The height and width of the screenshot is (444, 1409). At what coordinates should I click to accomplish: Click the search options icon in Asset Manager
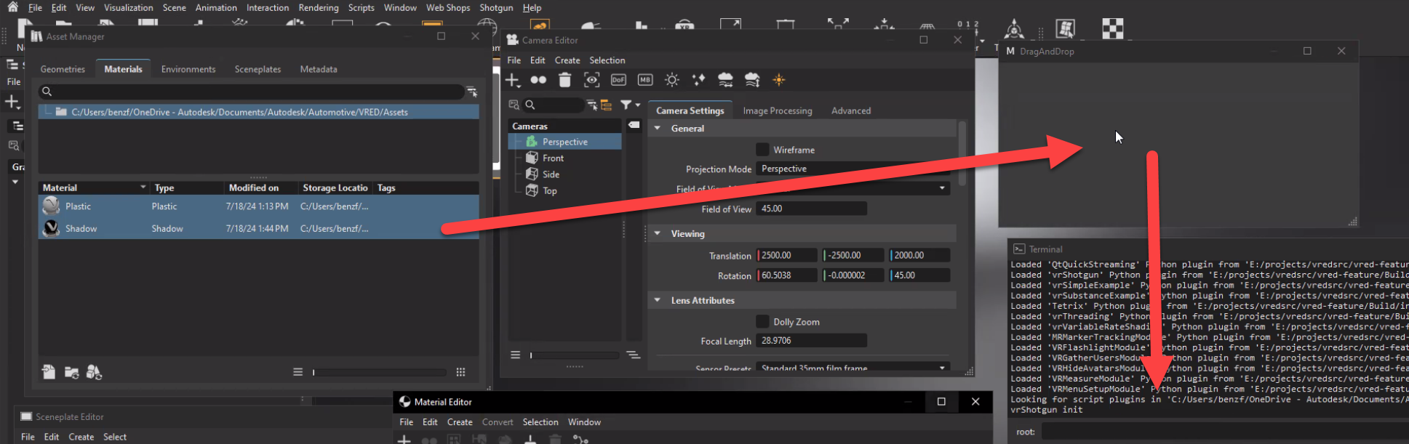click(x=472, y=92)
